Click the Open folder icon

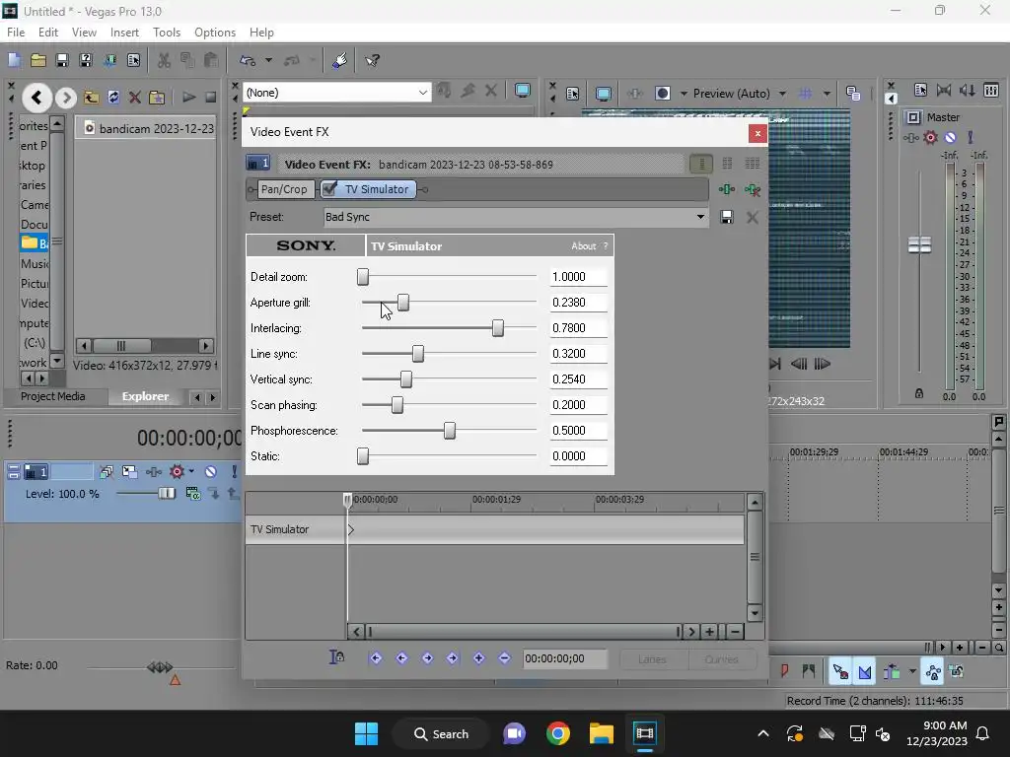tap(38, 60)
